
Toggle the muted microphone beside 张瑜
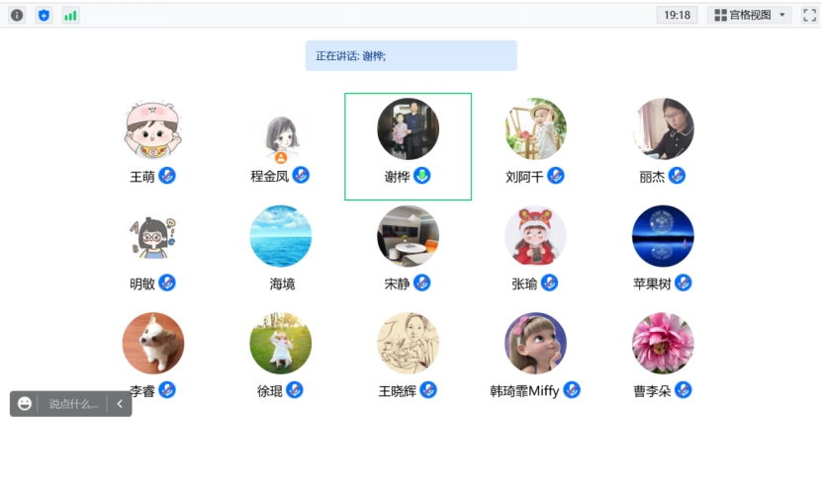click(x=549, y=282)
